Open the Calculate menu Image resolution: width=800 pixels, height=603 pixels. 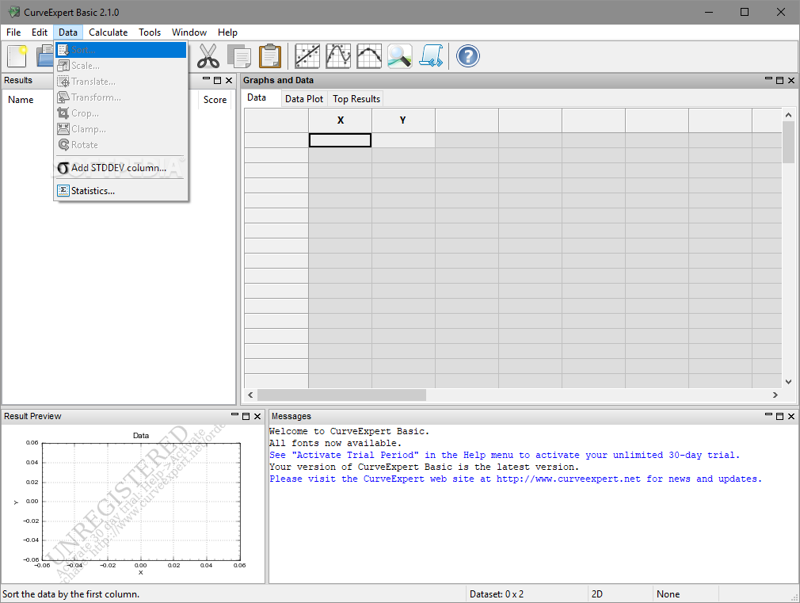(109, 32)
